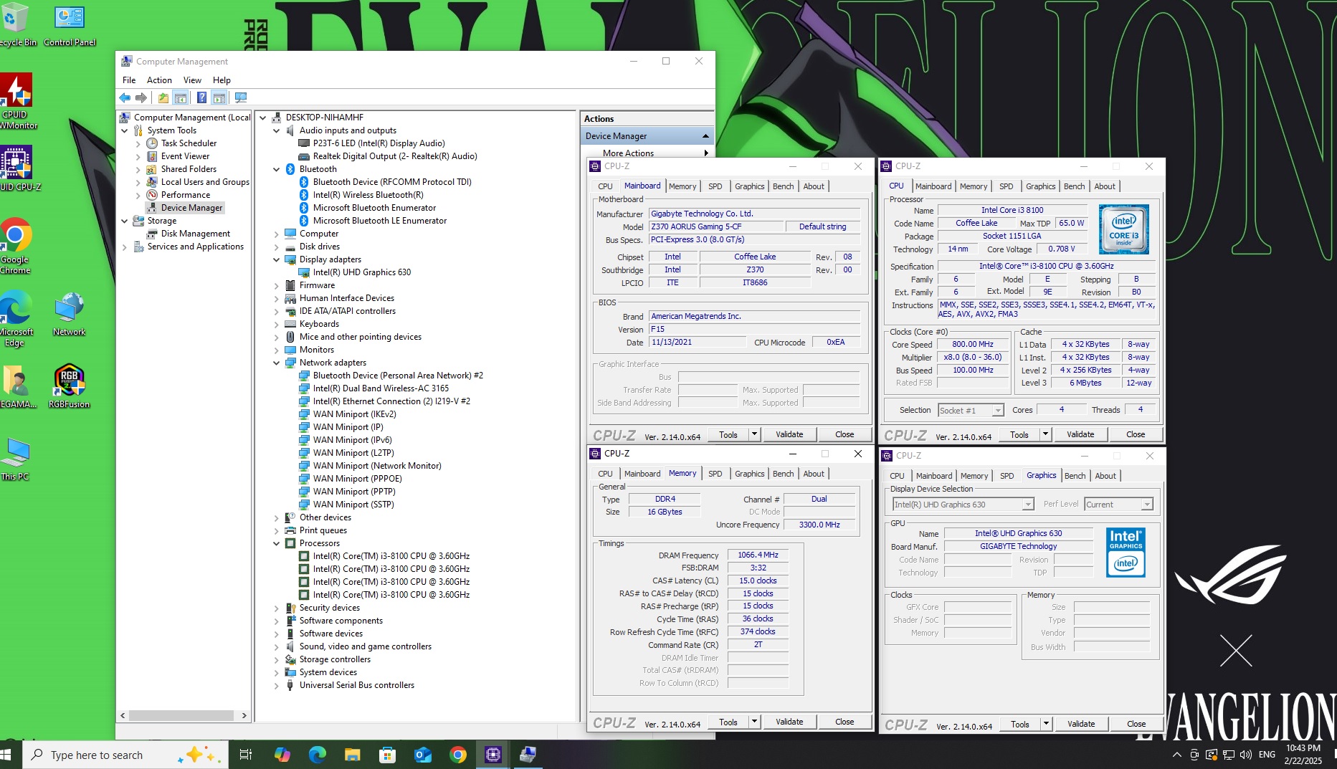Expand Services and Applications node
This screenshot has height=769, width=1337.
124,247
